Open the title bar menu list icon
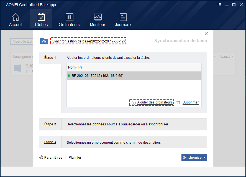246x177 pixels. click(219, 5)
